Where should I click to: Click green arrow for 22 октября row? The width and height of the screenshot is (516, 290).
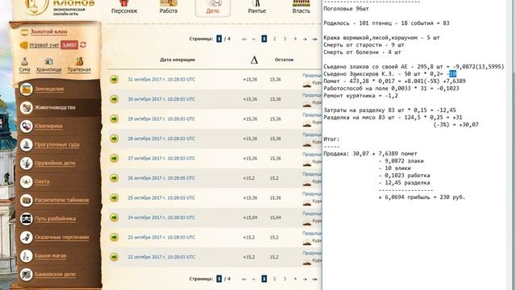pos(114,257)
